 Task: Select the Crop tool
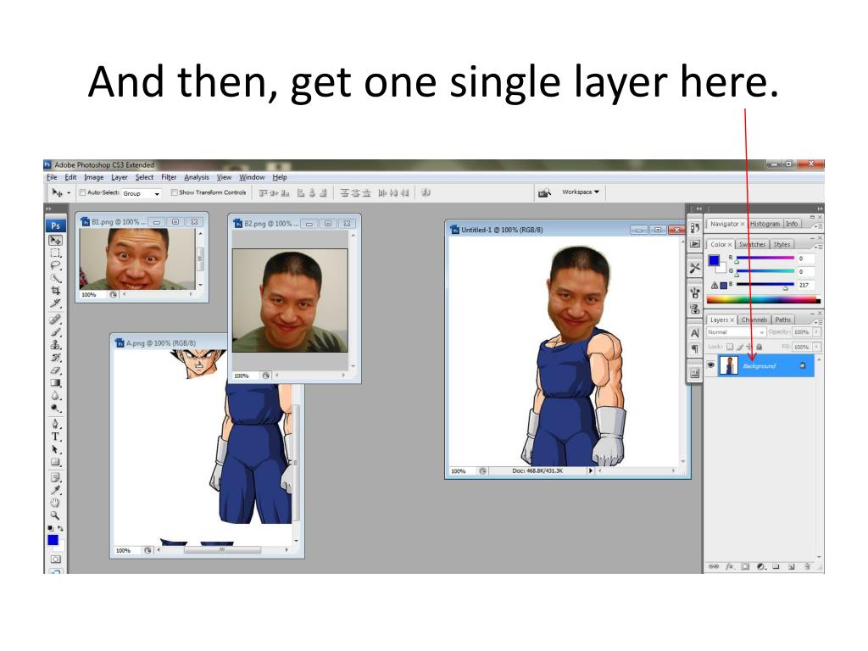55,291
